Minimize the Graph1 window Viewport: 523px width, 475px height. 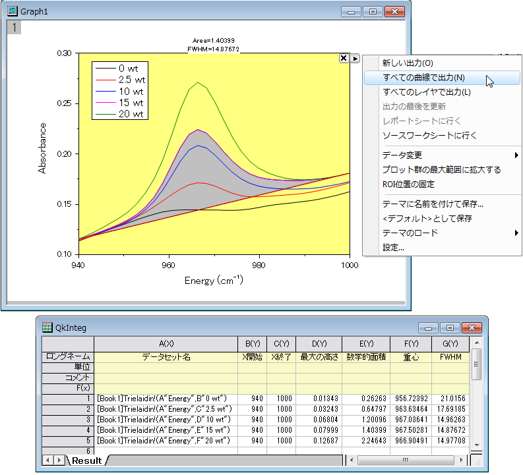point(351,12)
